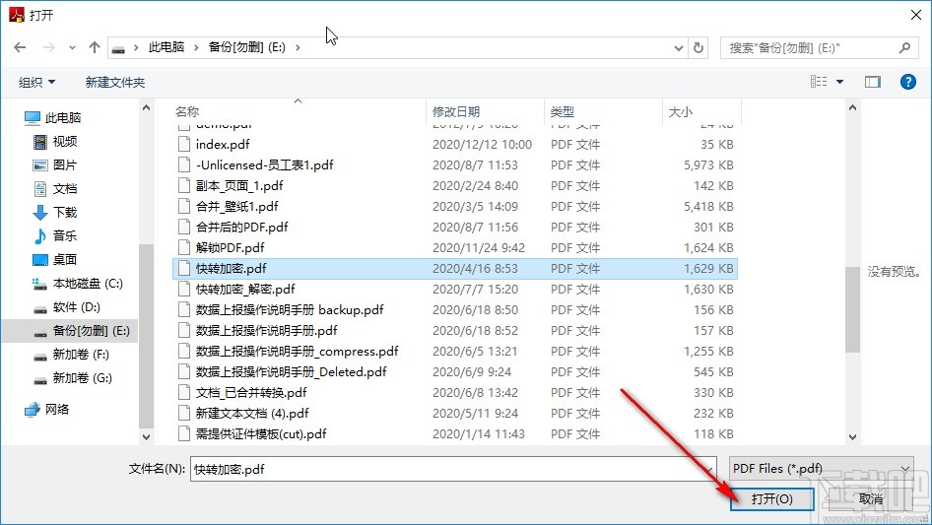Image resolution: width=932 pixels, height=525 pixels.
Task: Refresh the current folder listing
Action: [699, 47]
